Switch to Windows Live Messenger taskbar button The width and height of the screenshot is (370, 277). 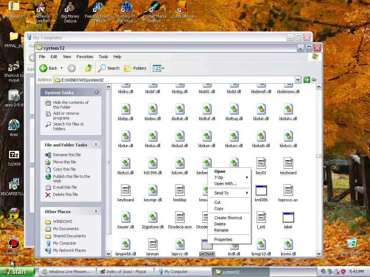tap(67, 272)
